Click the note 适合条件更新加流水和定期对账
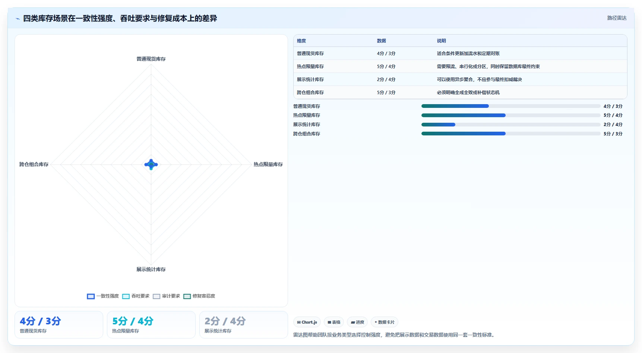The height and width of the screenshot is (353, 642). click(x=468, y=54)
